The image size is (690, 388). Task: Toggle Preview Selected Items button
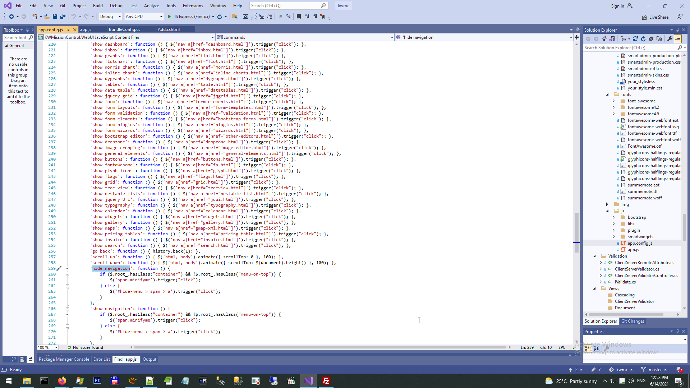pyautogui.click(x=678, y=39)
